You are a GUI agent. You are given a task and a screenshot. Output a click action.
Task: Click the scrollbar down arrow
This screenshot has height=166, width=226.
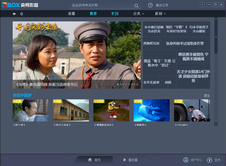pos(216,124)
